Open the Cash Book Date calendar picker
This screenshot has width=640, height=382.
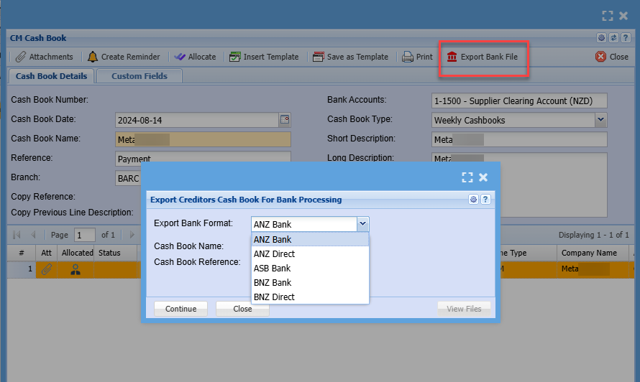pos(285,120)
